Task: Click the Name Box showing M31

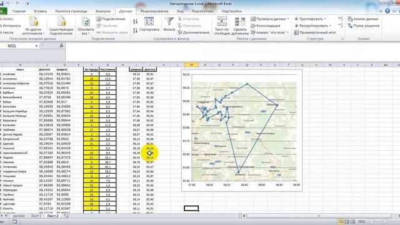Action: 17,46
